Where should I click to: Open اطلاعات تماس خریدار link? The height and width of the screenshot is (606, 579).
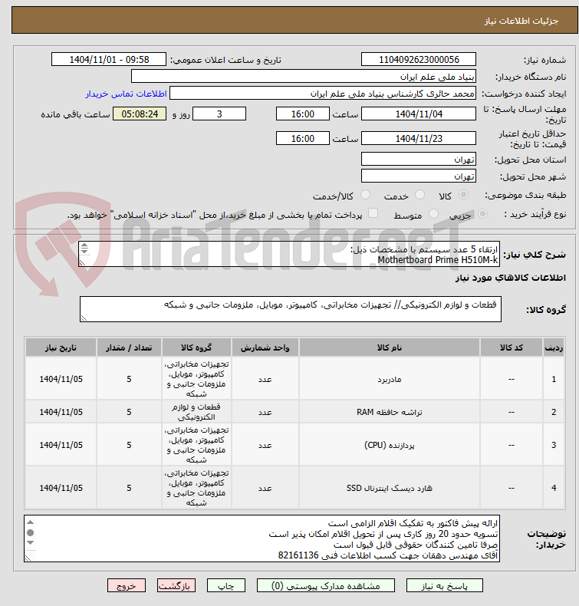(127, 94)
